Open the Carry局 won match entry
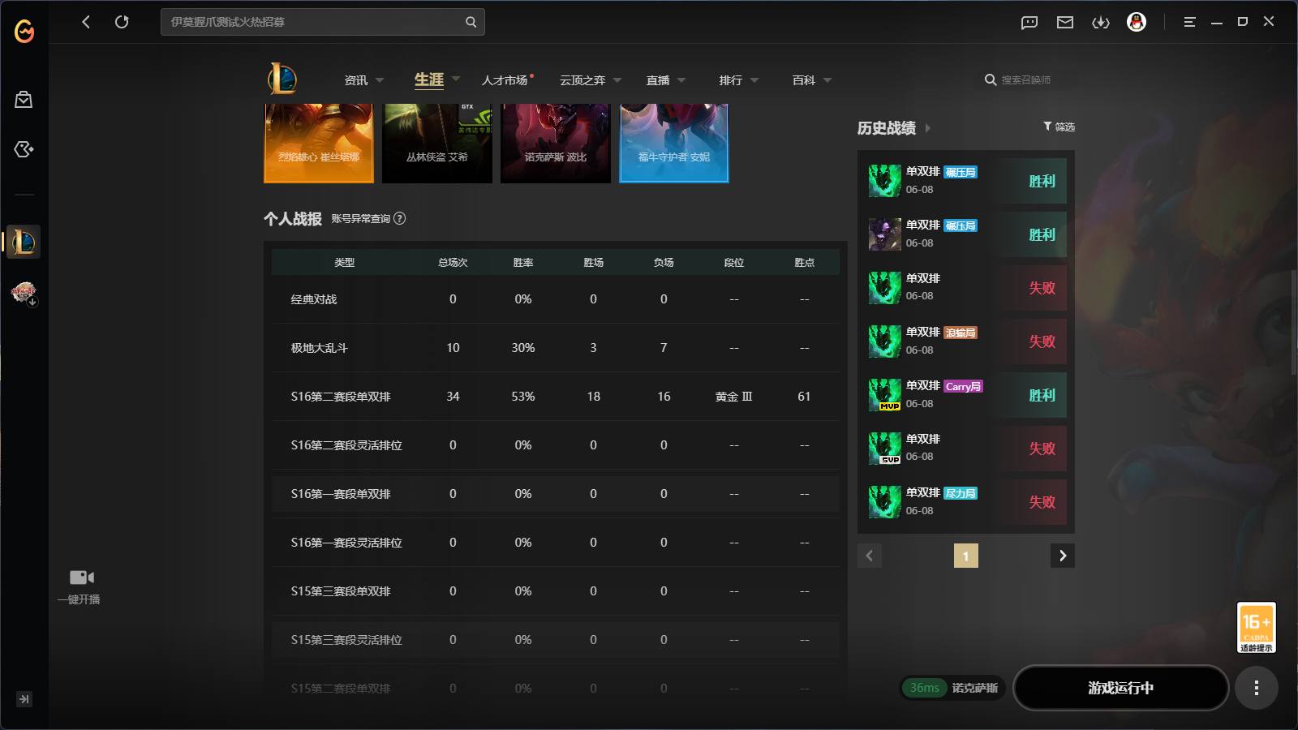The width and height of the screenshot is (1298, 730). pos(966,395)
